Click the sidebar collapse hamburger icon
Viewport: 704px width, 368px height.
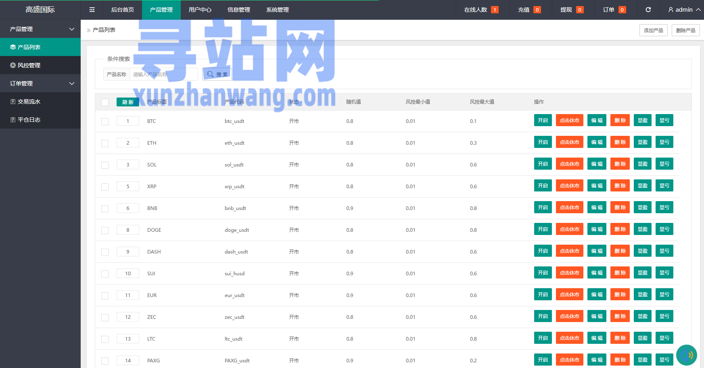92,10
